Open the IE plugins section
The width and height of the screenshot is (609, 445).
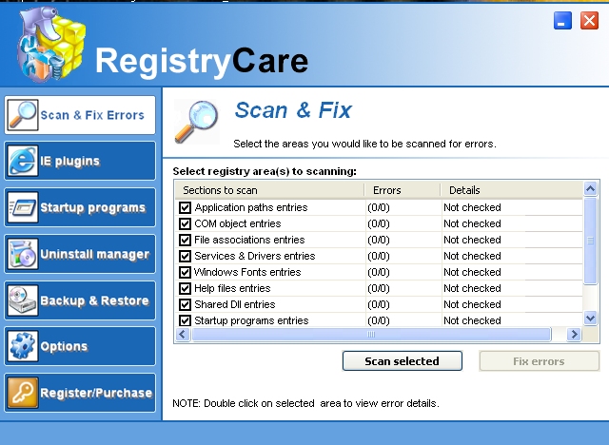[80, 161]
